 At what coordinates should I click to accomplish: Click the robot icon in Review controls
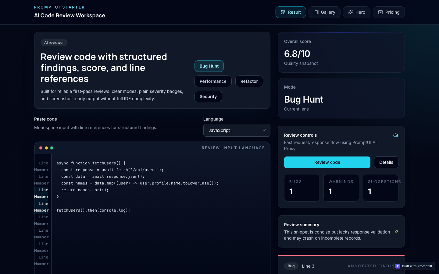click(396, 135)
